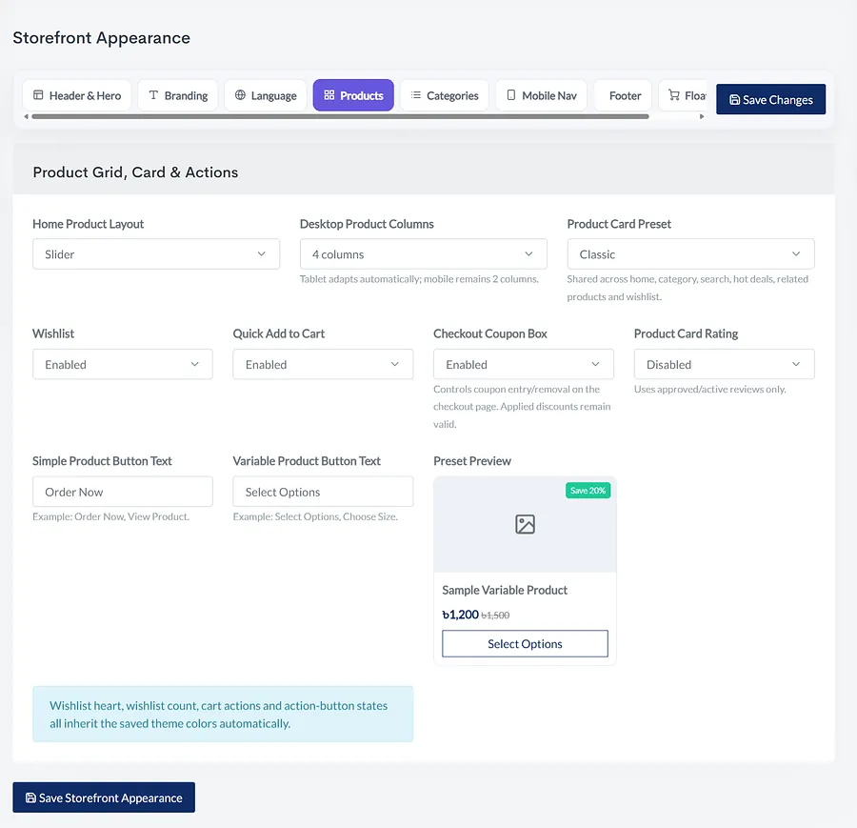Image resolution: width=857 pixels, height=828 pixels.
Task: Open the Header & Hero tab
Action: point(76,95)
